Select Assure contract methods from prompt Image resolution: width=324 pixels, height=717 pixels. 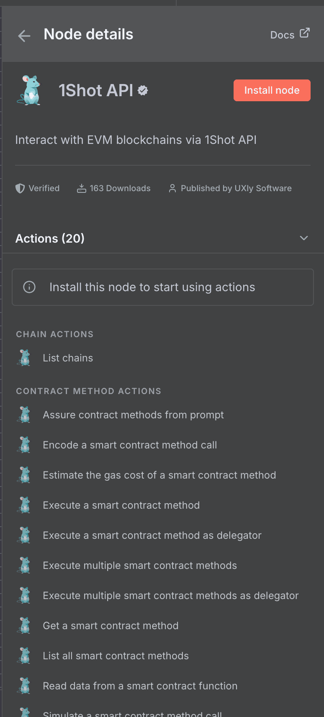point(133,415)
